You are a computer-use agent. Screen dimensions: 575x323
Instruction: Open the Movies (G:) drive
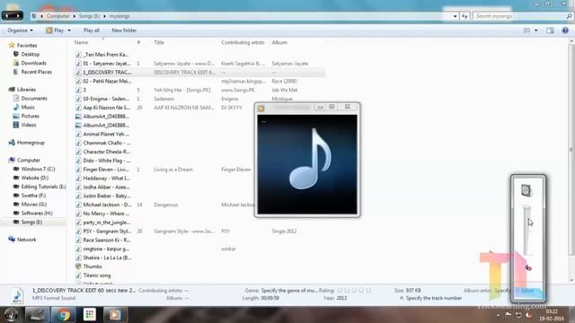click(34, 205)
